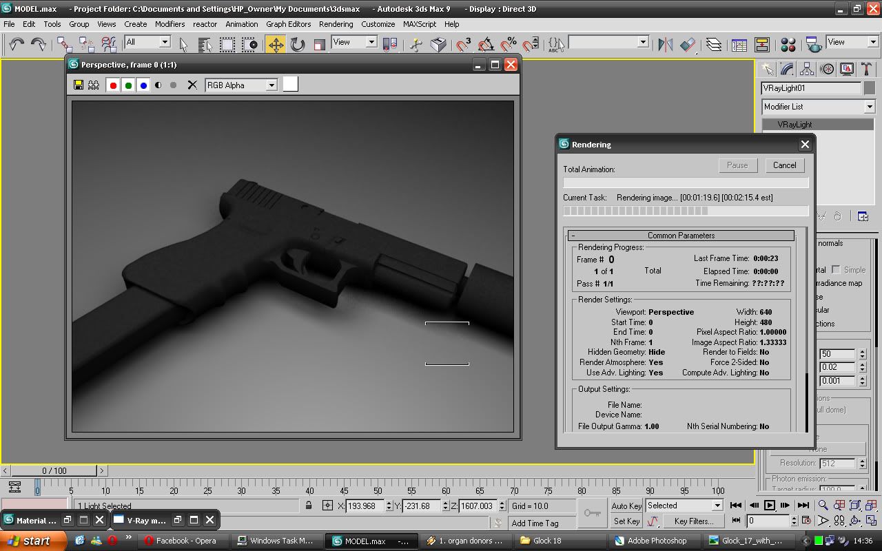882x551 pixels.
Task: Toggle the Percent Snap icon
Action: [x=509, y=44]
